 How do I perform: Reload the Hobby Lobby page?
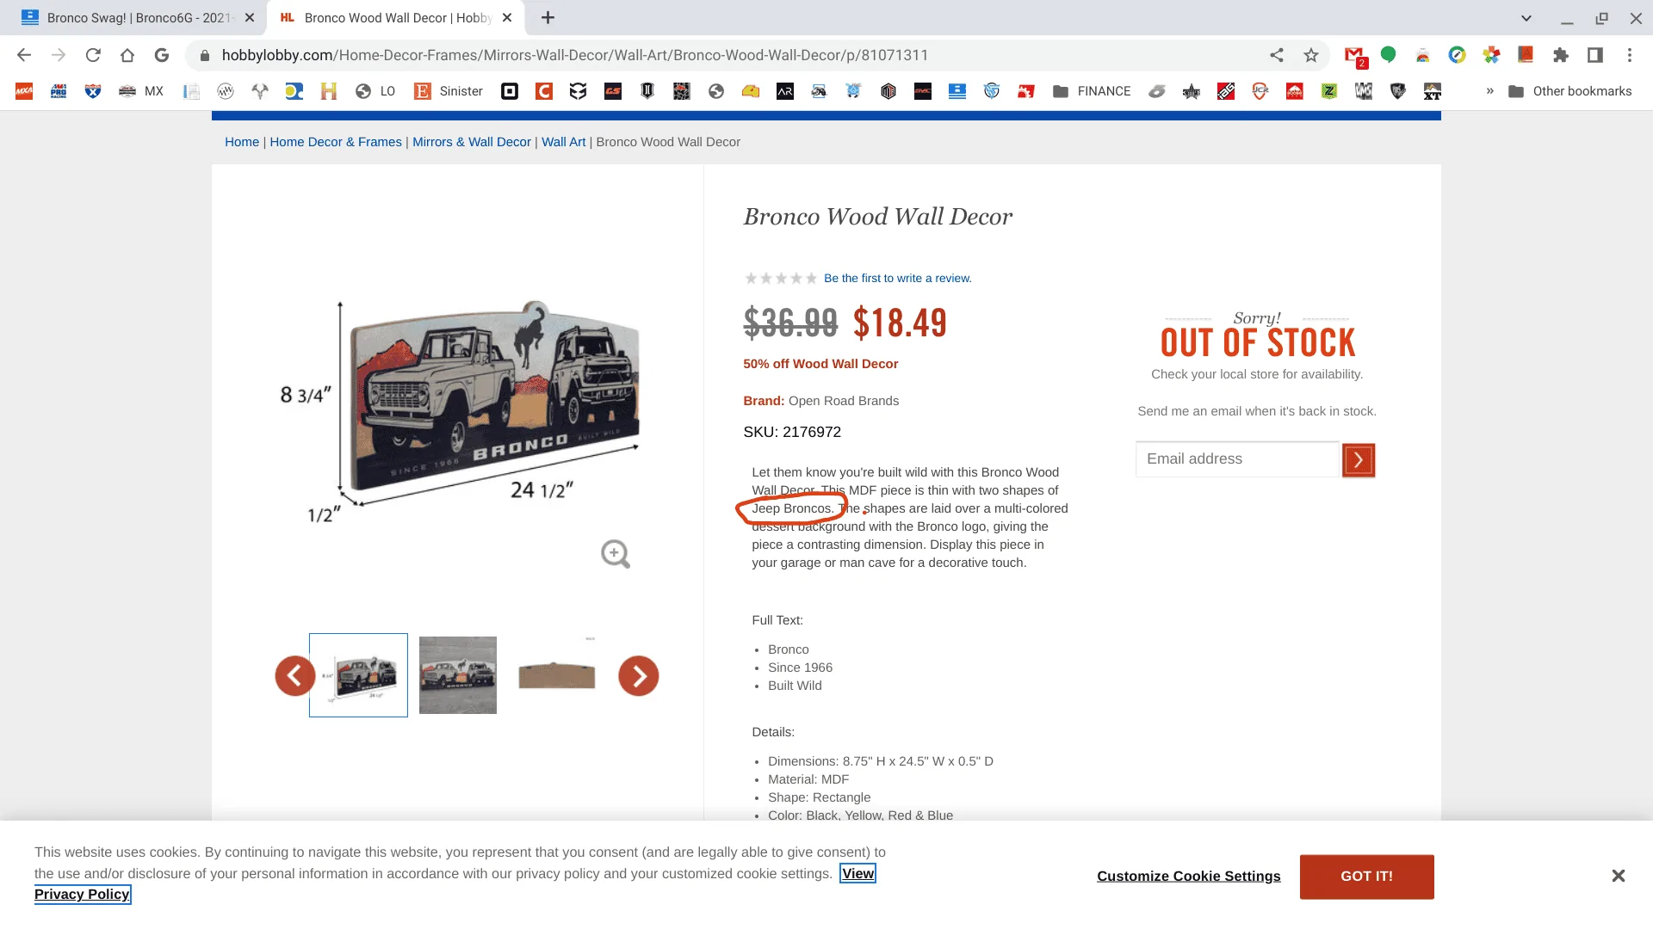93,55
